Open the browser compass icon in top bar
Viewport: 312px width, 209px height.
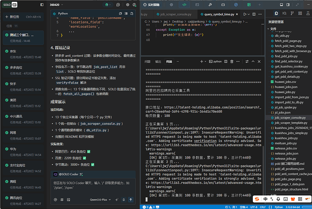(x=236, y=5)
